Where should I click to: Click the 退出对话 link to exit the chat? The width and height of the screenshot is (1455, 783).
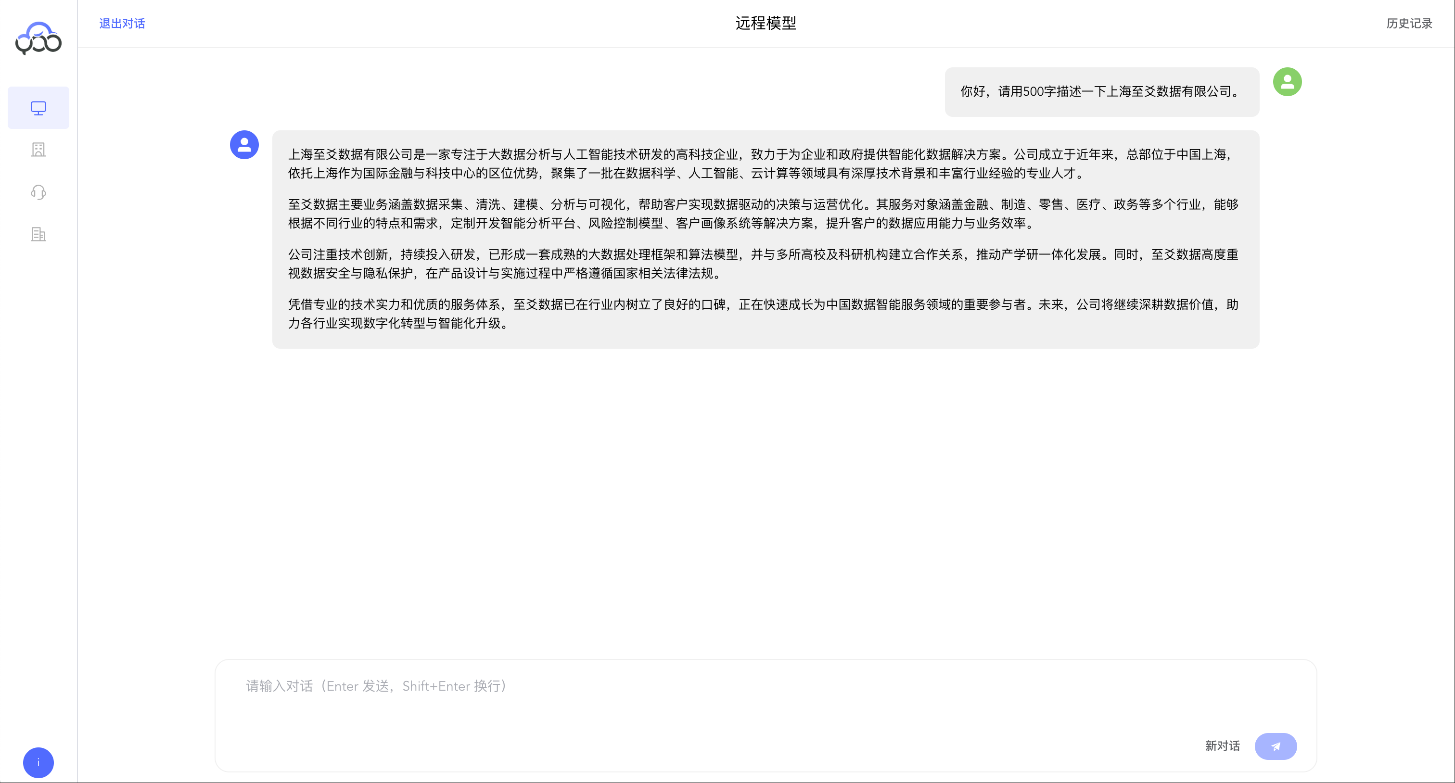pos(121,24)
